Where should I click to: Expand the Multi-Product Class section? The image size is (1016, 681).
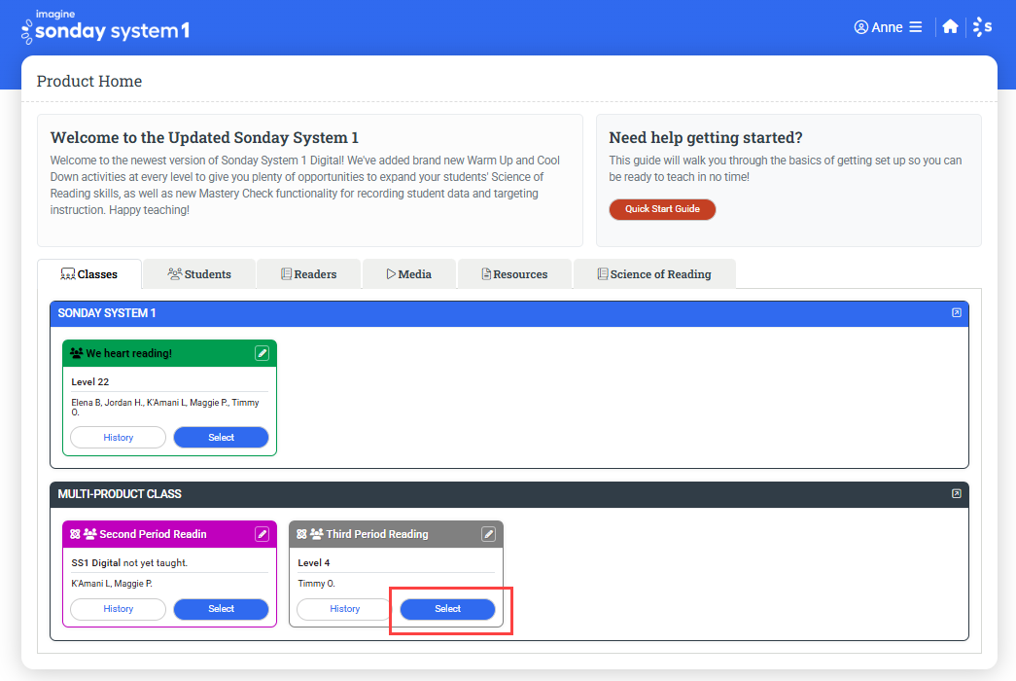pos(956,494)
